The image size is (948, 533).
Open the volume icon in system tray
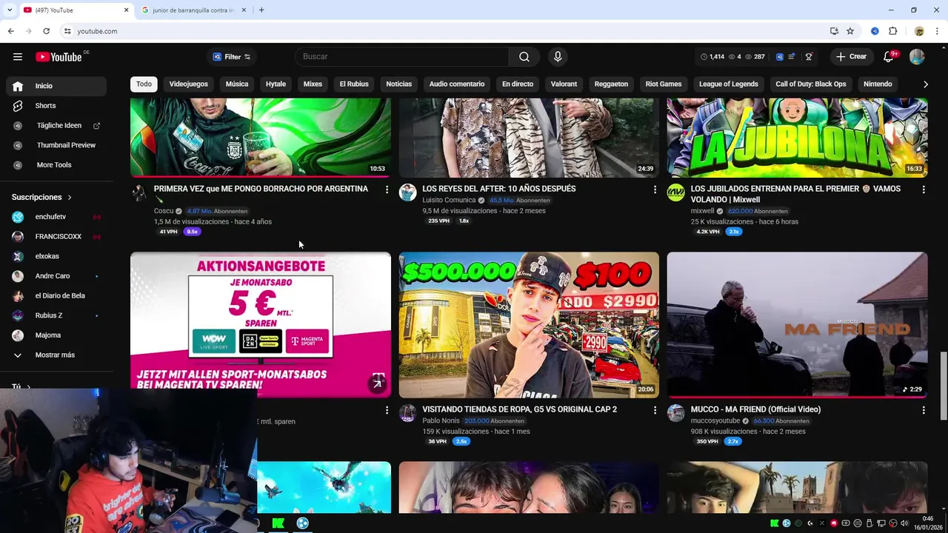[x=905, y=523]
